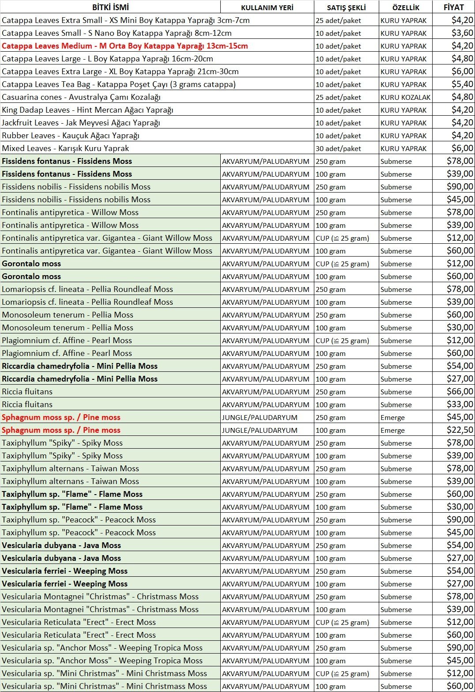Click the "$66,00" Riccia fluitans price
Viewport: 475px width, 692px height.
tap(460, 392)
